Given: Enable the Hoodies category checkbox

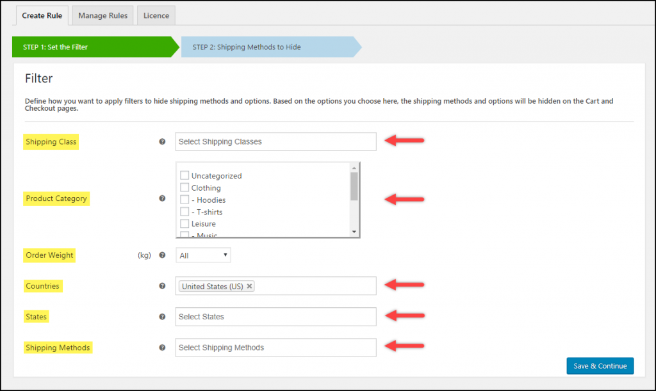Looking at the screenshot, I should click(184, 200).
